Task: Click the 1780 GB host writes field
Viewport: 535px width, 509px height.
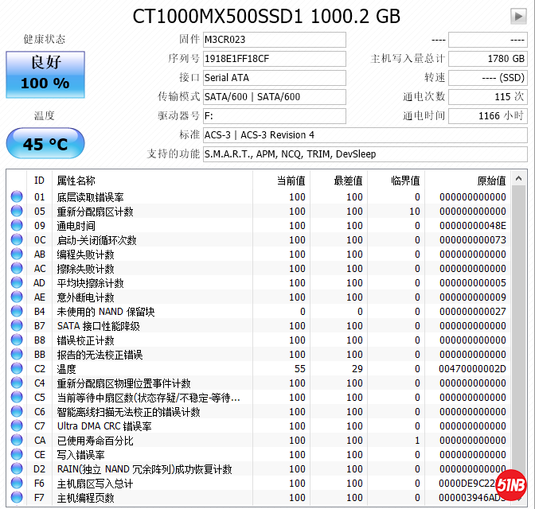Action: (x=487, y=59)
